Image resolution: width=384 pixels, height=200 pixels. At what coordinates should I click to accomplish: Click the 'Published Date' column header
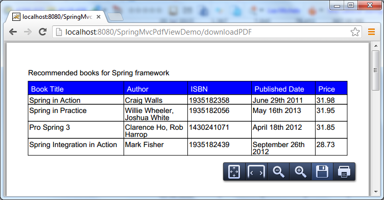pos(283,88)
